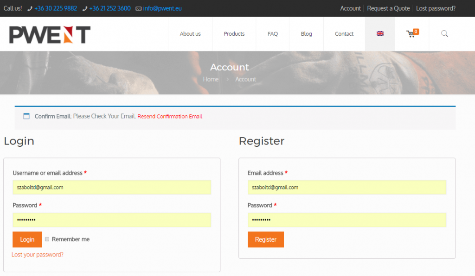This screenshot has width=475, height=276.
Task: Navigate to the Contact page
Action: pos(344,34)
